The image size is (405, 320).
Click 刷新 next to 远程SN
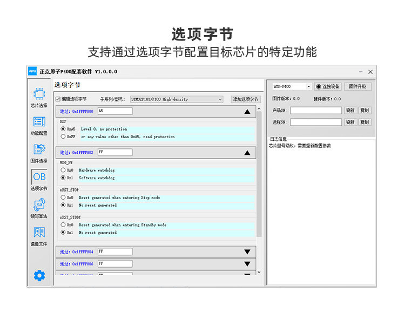point(350,122)
